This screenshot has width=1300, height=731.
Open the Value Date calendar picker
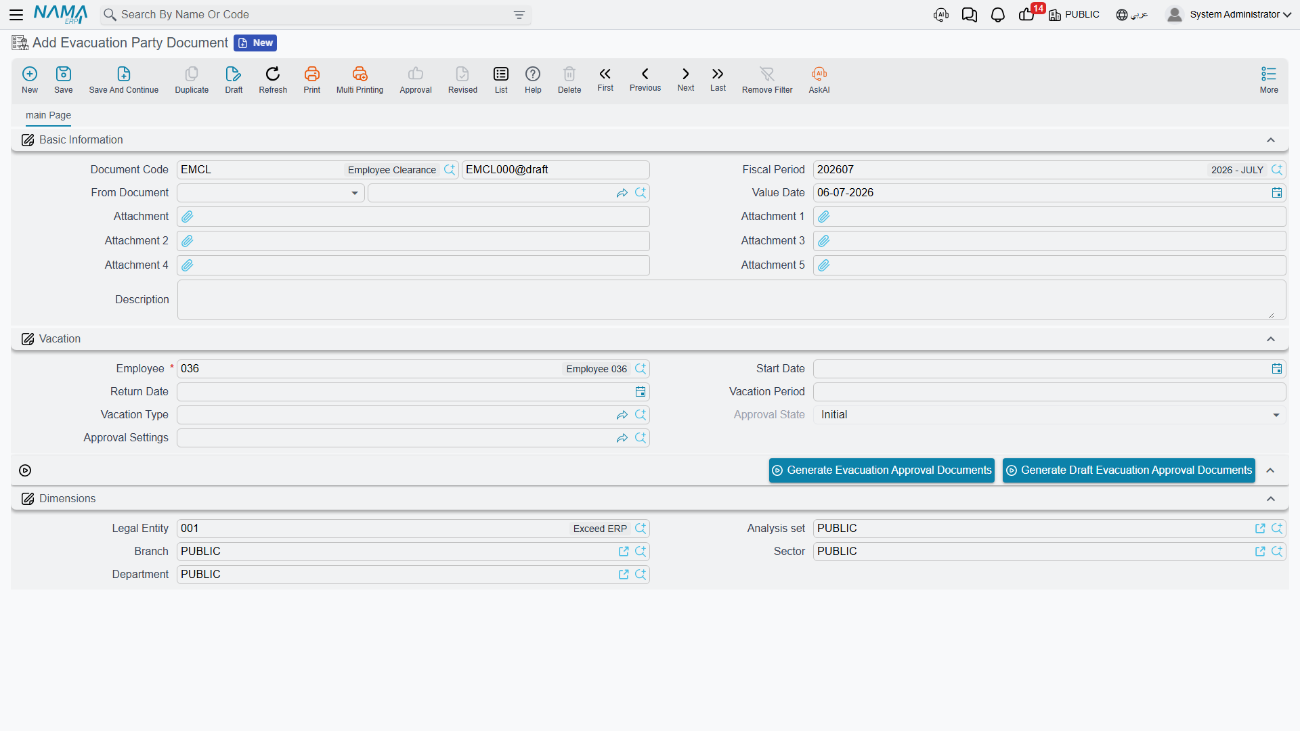[x=1276, y=193]
